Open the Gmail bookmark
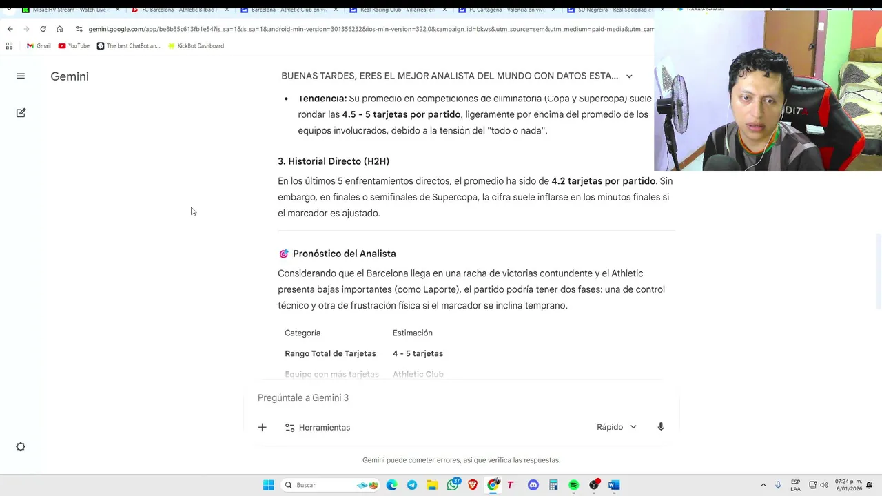This screenshot has height=496, width=882. (39, 45)
